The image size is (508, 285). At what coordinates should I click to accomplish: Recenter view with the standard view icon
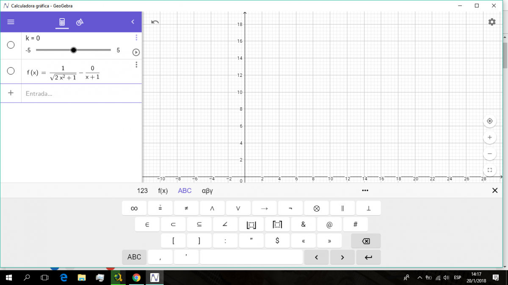(x=489, y=121)
